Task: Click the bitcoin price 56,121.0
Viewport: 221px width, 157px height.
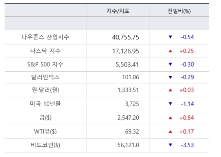Action: (x=128, y=145)
